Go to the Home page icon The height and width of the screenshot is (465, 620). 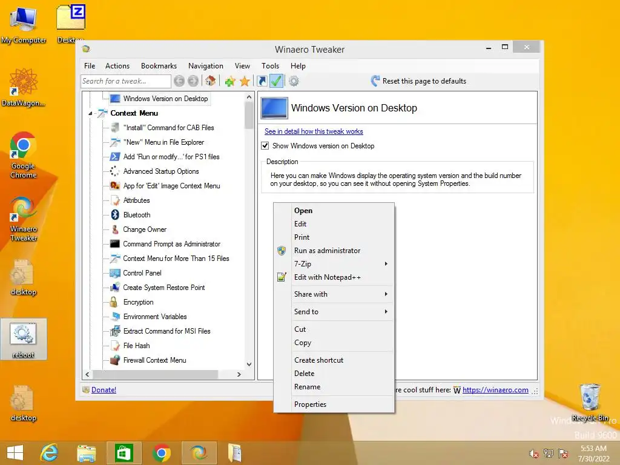coord(210,81)
